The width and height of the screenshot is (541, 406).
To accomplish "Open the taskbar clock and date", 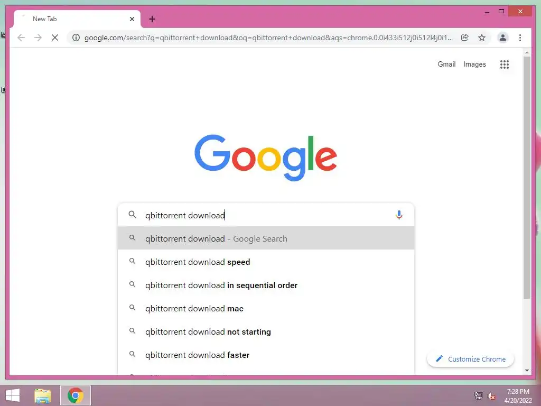I will pyautogui.click(x=518, y=396).
